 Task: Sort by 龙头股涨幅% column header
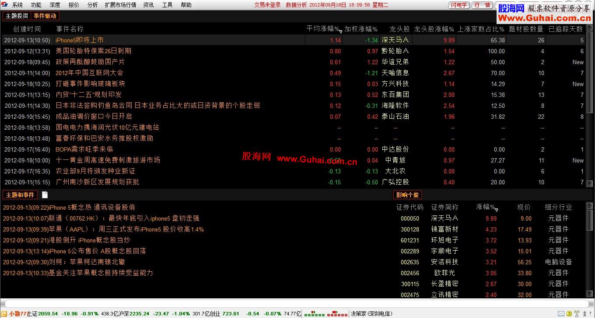(x=434, y=29)
